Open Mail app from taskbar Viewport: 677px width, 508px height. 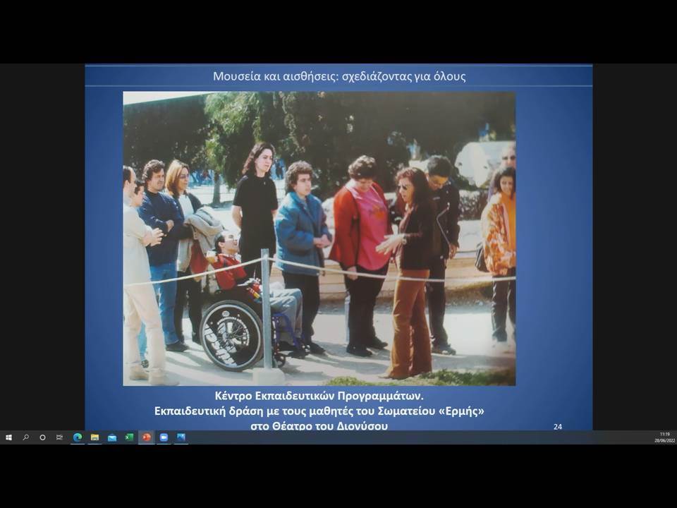[112, 437]
